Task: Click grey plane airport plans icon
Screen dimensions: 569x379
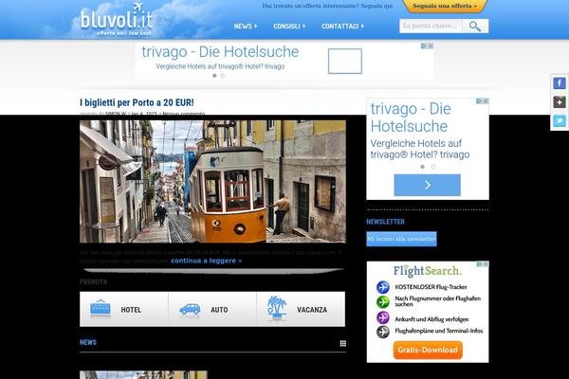Action: pyautogui.click(x=382, y=332)
